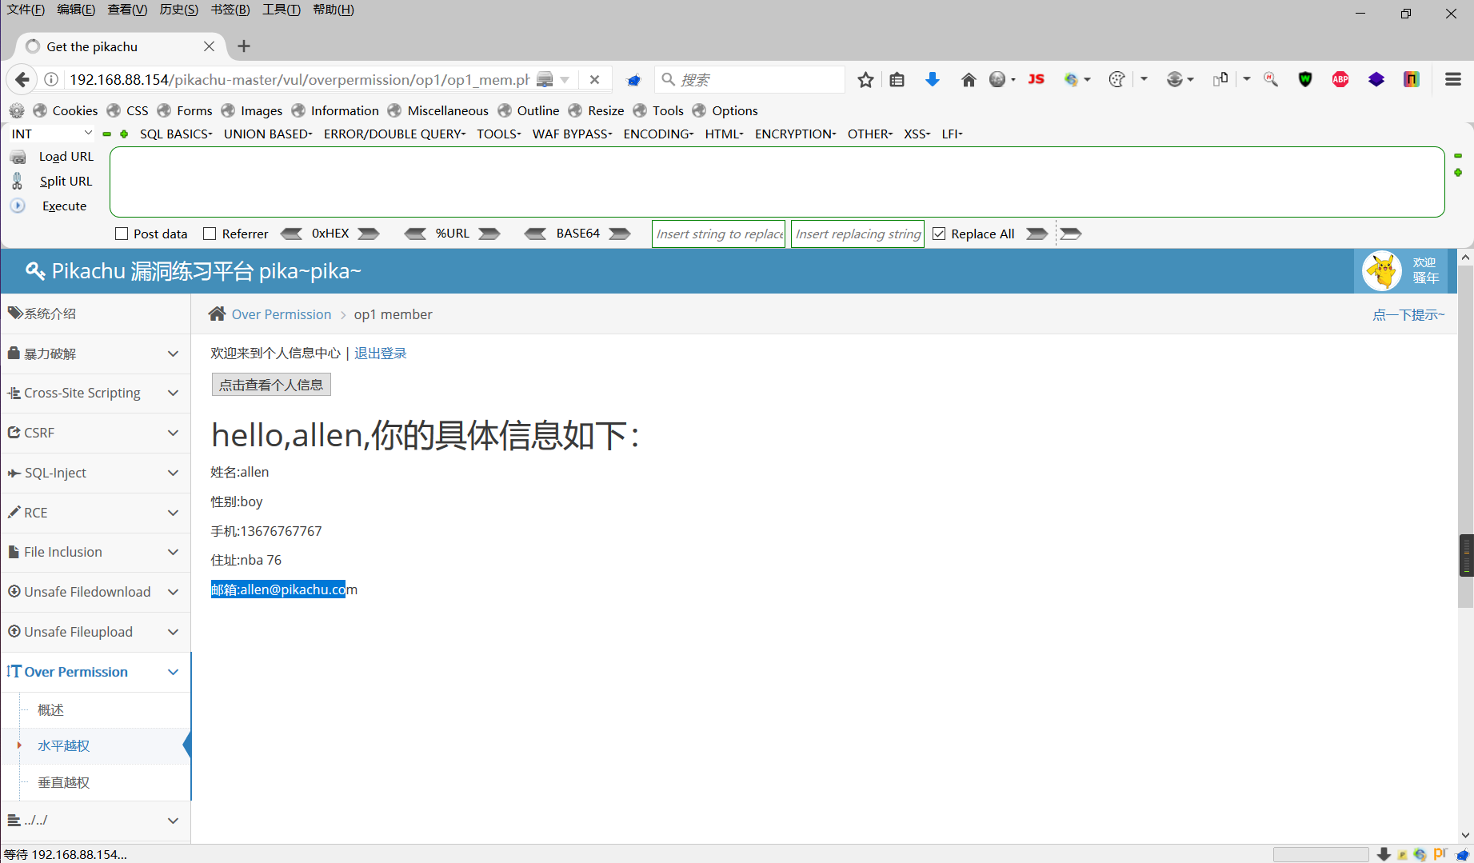
Task: Click the Adblock Plus icon
Action: (1340, 79)
